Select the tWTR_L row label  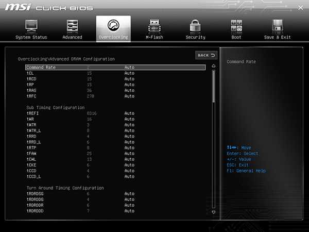click(33, 130)
